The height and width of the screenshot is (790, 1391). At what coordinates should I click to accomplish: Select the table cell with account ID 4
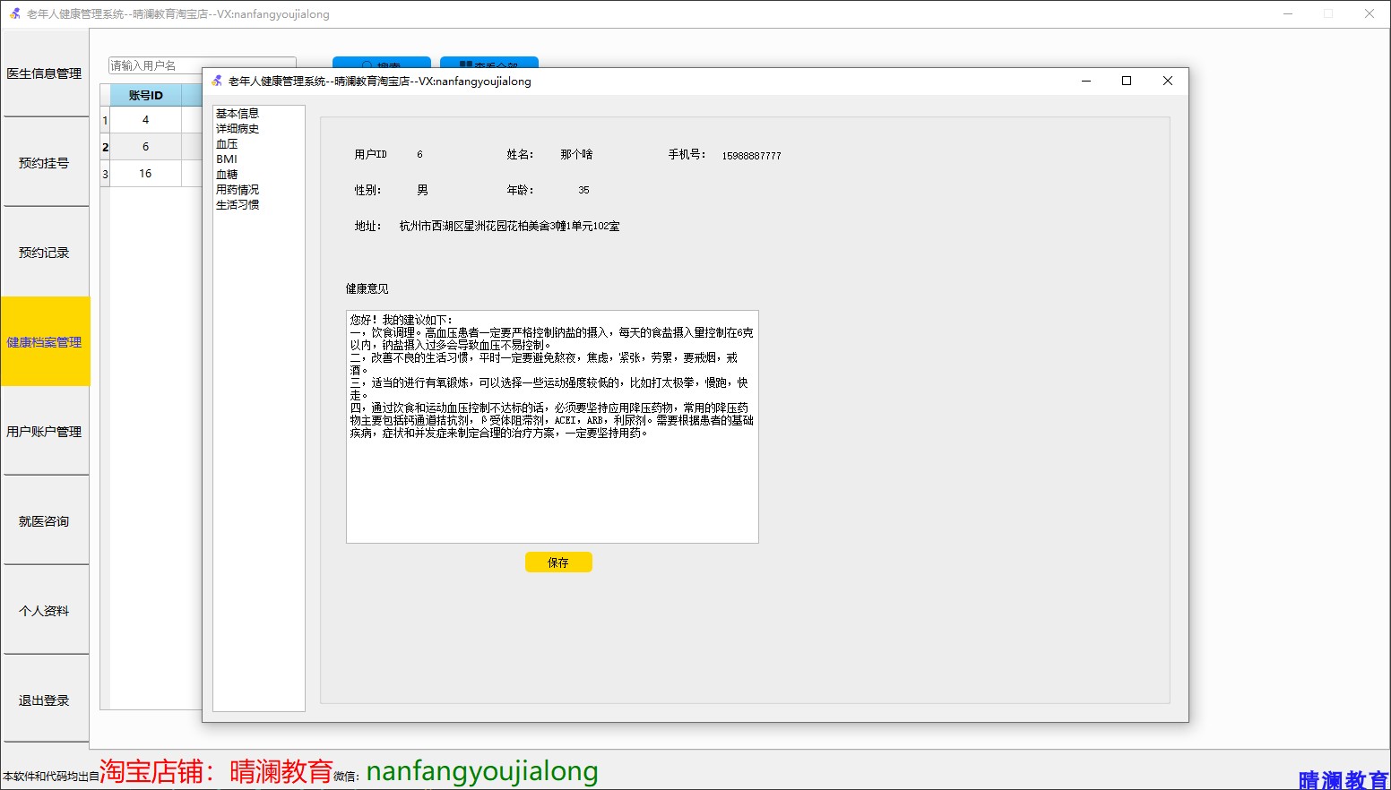point(145,120)
